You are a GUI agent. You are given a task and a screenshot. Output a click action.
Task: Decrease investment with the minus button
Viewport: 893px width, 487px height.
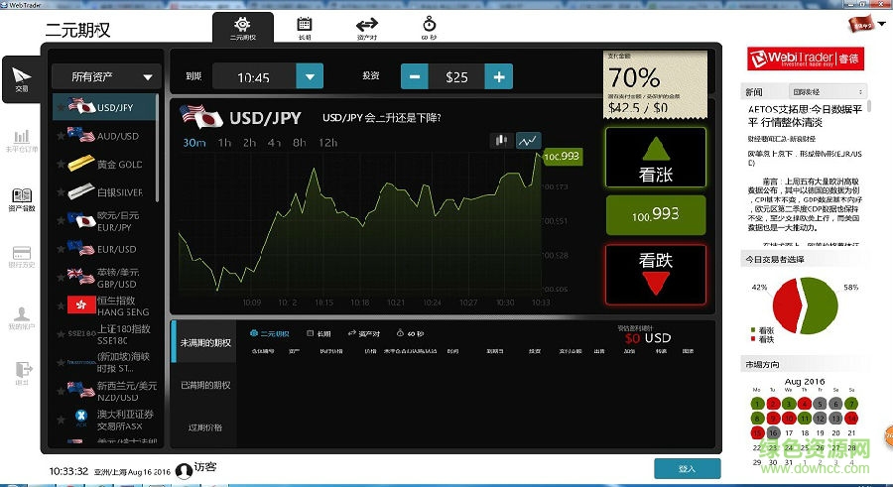(415, 76)
